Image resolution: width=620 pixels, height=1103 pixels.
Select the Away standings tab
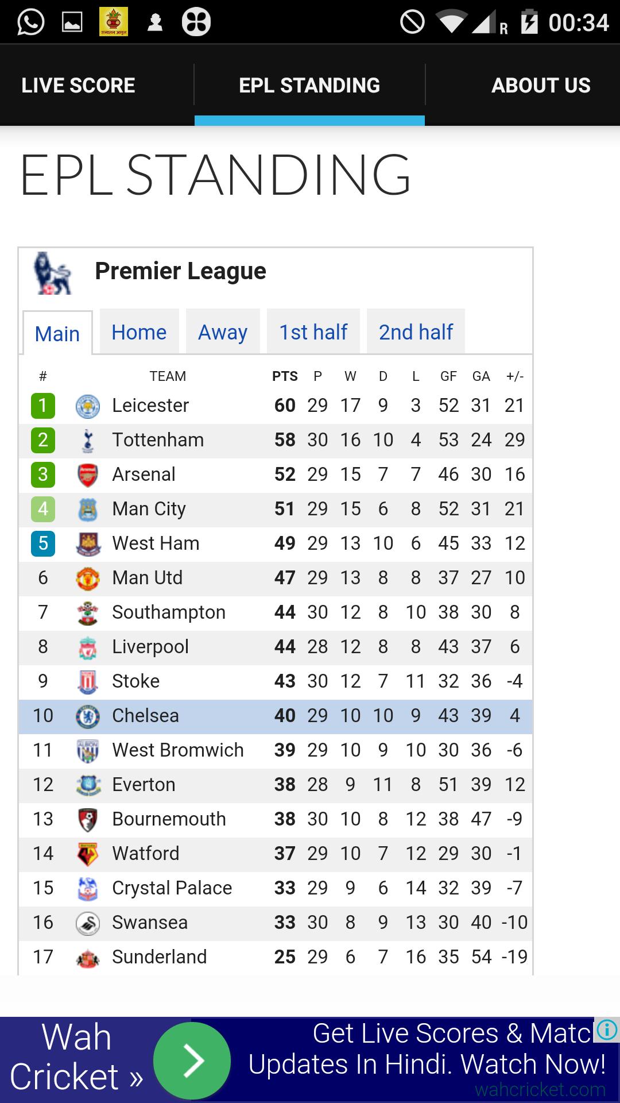(x=223, y=332)
